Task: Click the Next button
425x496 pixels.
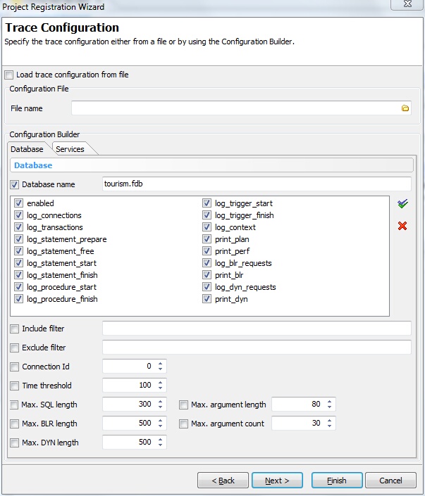Action: 277,481
